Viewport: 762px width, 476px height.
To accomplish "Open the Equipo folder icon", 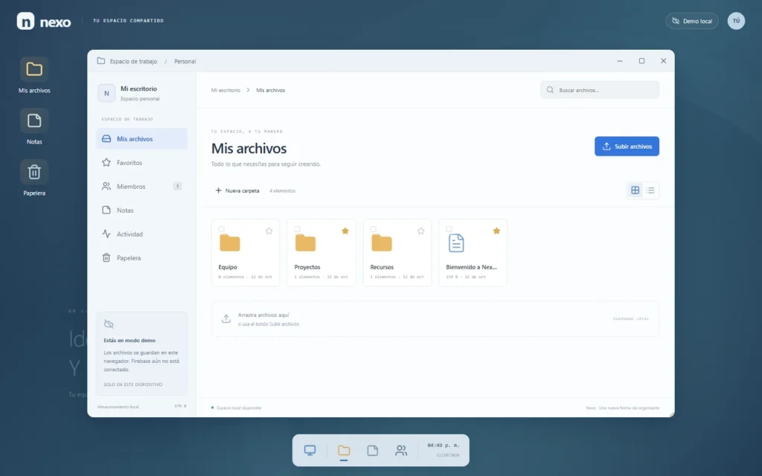I will pyautogui.click(x=230, y=243).
